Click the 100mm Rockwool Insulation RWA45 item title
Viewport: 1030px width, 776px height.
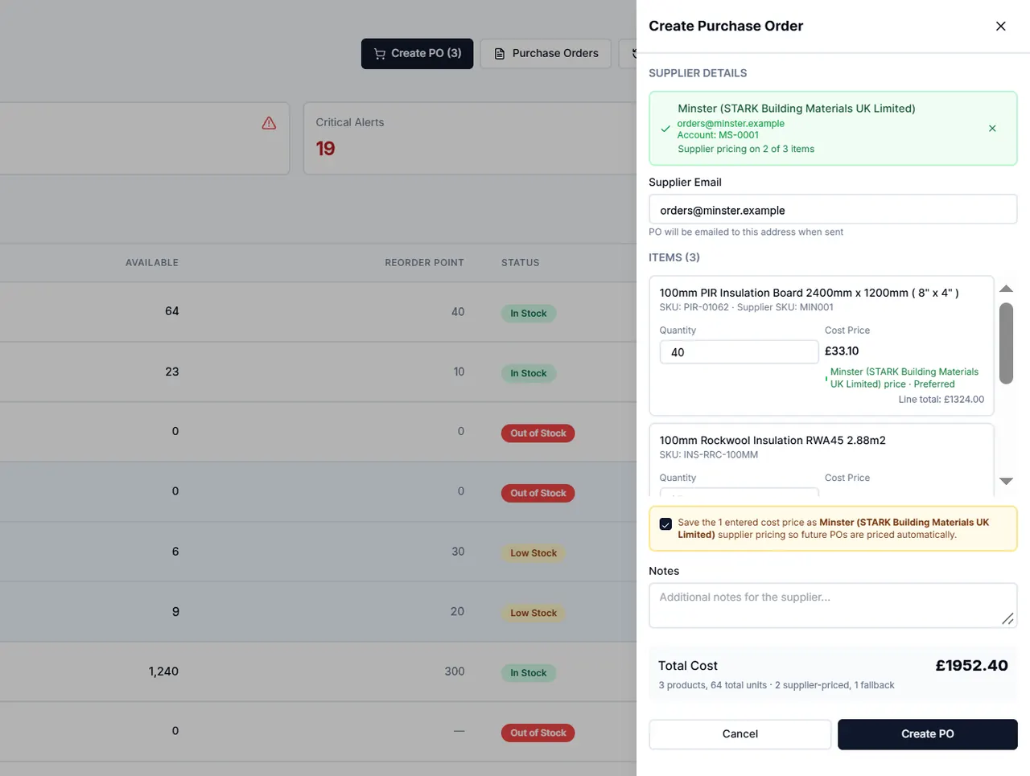coord(772,441)
